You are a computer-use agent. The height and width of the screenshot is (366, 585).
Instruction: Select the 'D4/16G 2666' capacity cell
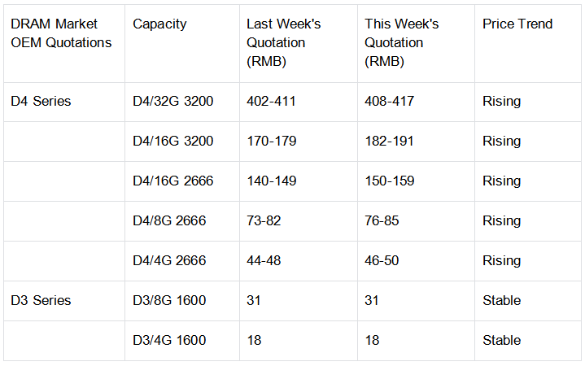tap(172, 181)
